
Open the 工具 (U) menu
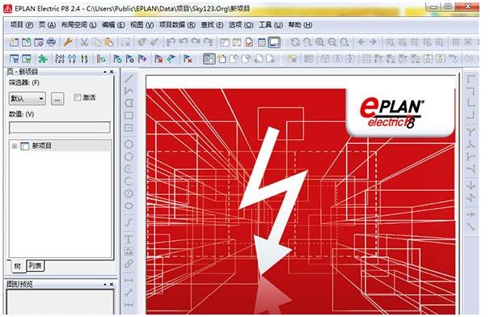(x=271, y=25)
